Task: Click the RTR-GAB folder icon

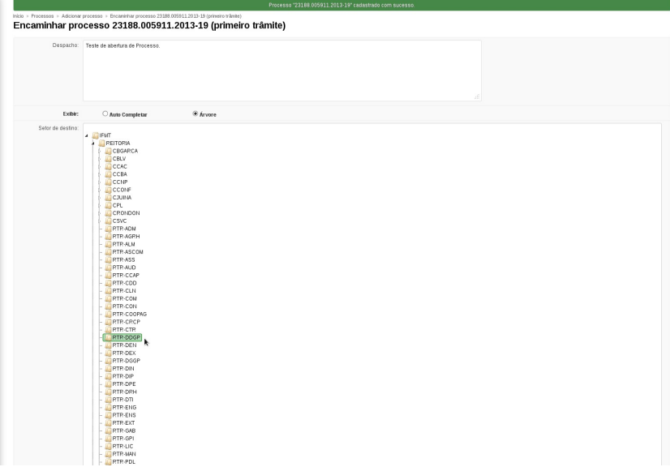Action: 109,431
